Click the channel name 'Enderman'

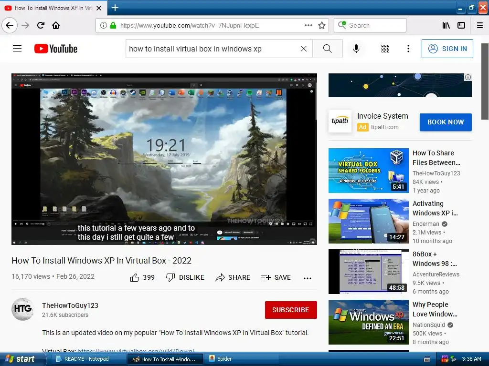425,224
